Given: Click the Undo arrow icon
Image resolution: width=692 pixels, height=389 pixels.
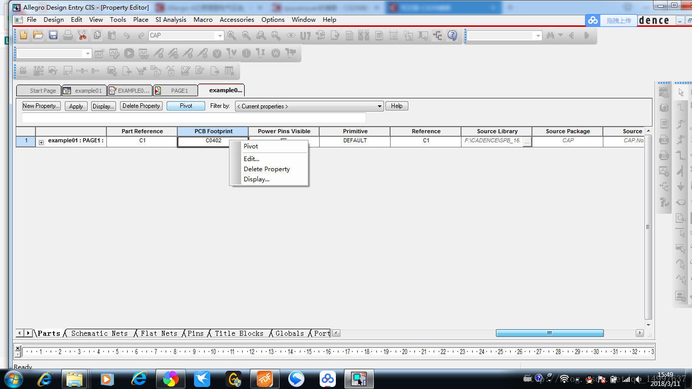Looking at the screenshot, I should pyautogui.click(x=126, y=35).
